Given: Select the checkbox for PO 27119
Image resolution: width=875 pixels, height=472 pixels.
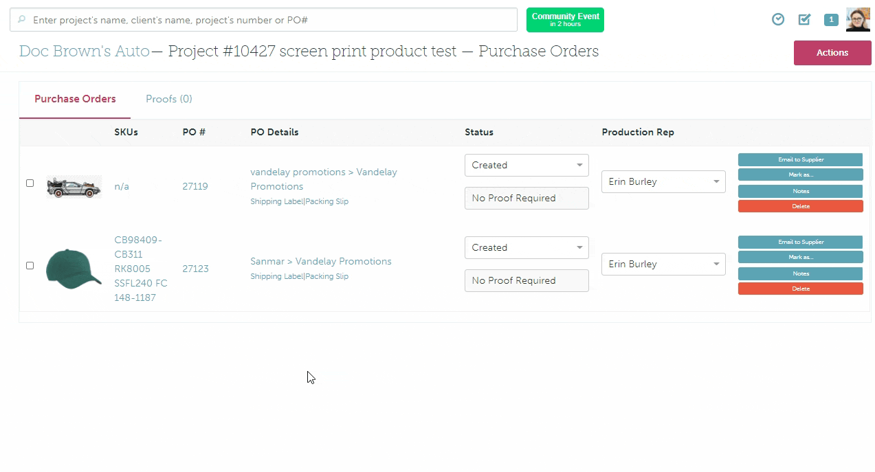Looking at the screenshot, I should pyautogui.click(x=30, y=183).
